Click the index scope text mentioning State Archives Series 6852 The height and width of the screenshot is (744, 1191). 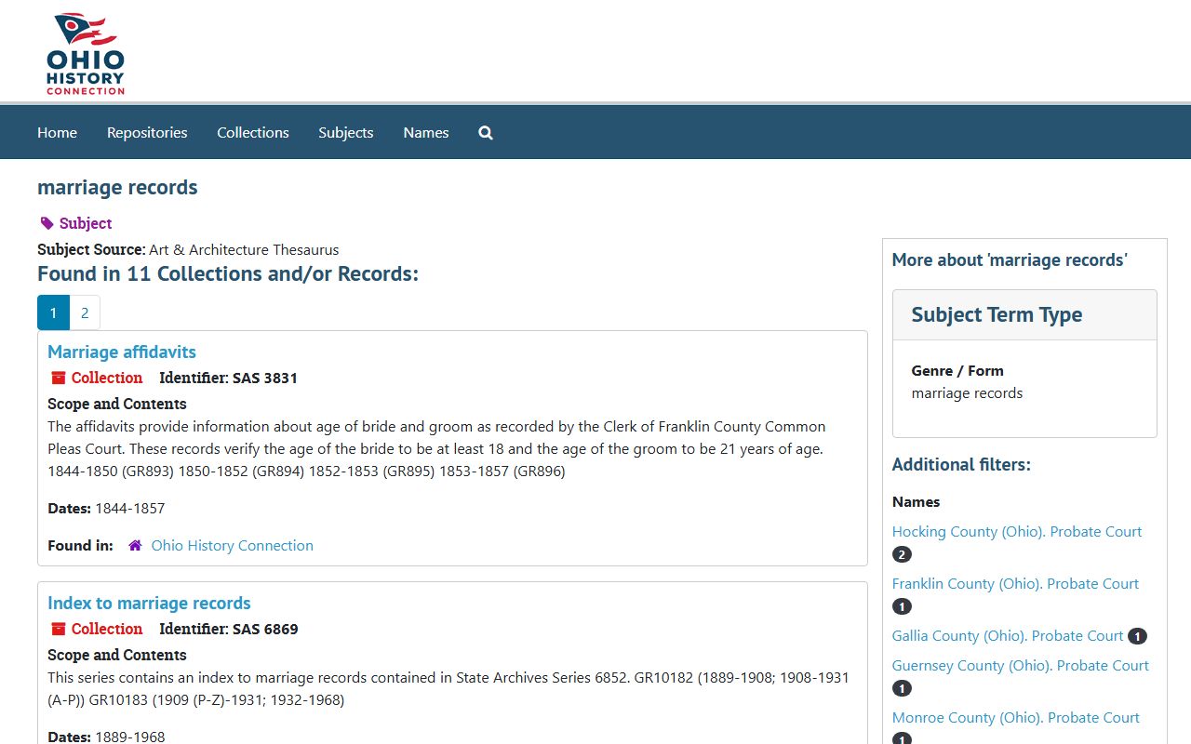click(448, 688)
